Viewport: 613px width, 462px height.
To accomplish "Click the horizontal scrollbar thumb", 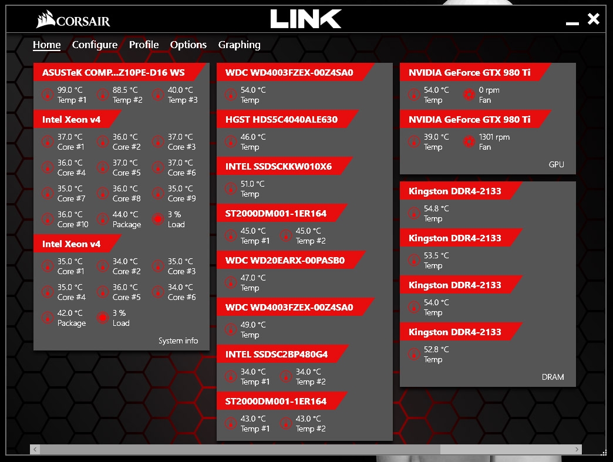I will point(240,450).
